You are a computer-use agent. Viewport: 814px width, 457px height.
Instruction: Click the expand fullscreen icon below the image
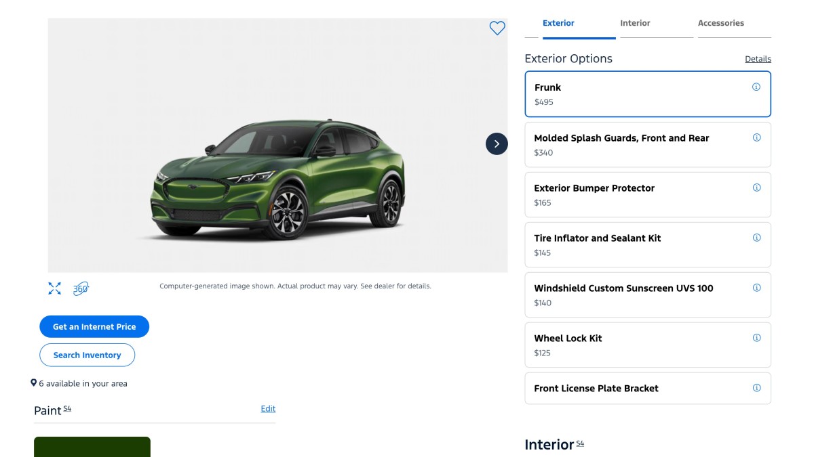coord(54,288)
